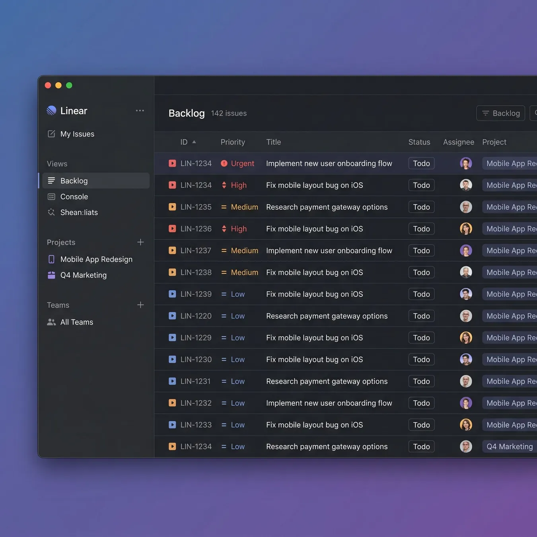Click Medium priority icon for LIN-1235

tap(224, 207)
